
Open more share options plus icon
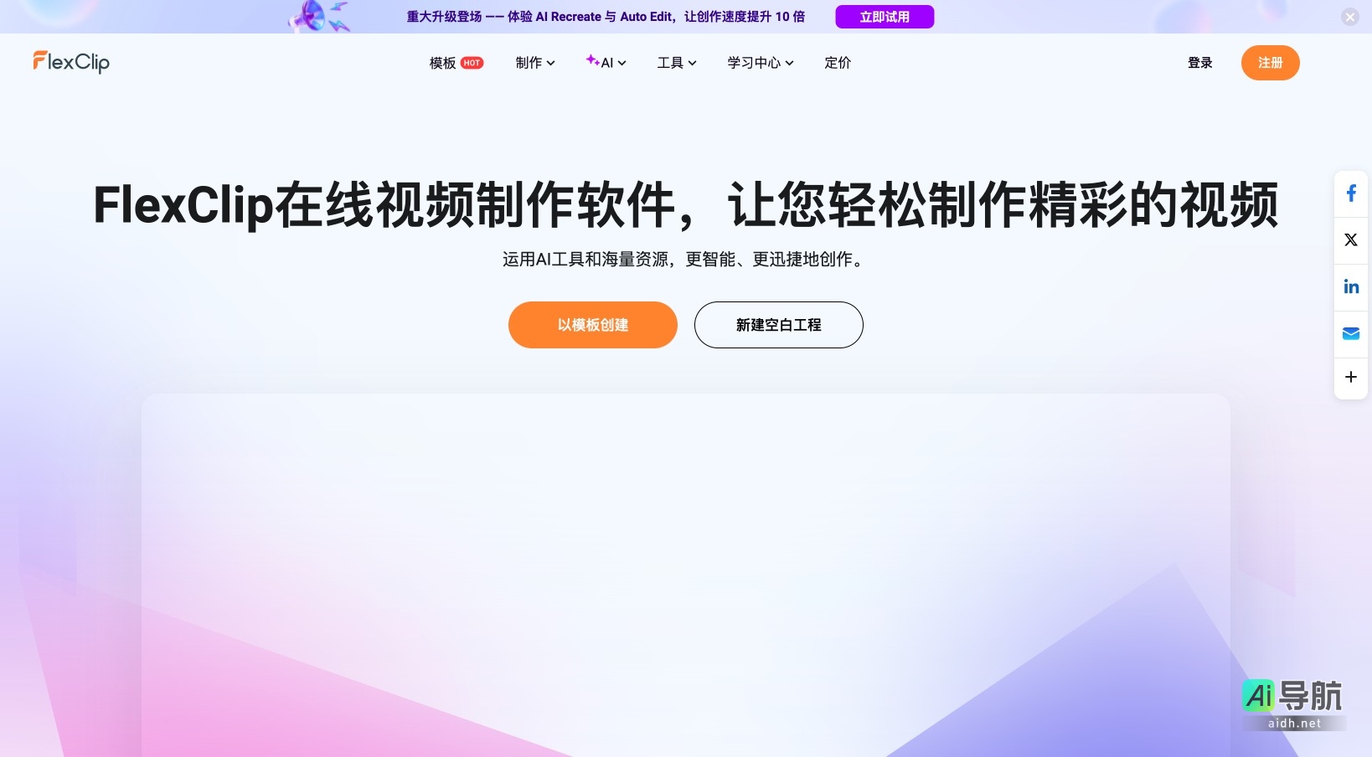click(1350, 377)
